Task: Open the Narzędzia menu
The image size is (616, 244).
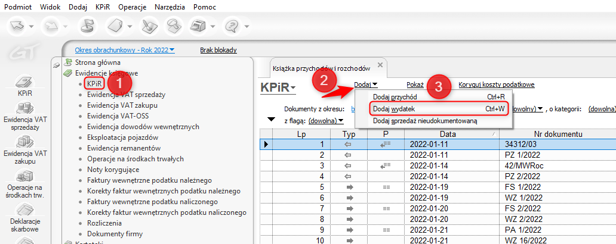Action: [x=170, y=7]
